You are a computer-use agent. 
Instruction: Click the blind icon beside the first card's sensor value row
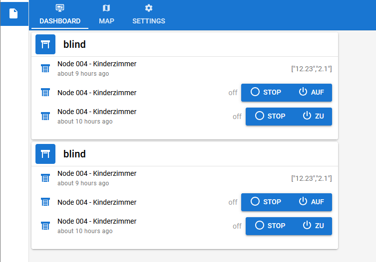pos(45,69)
